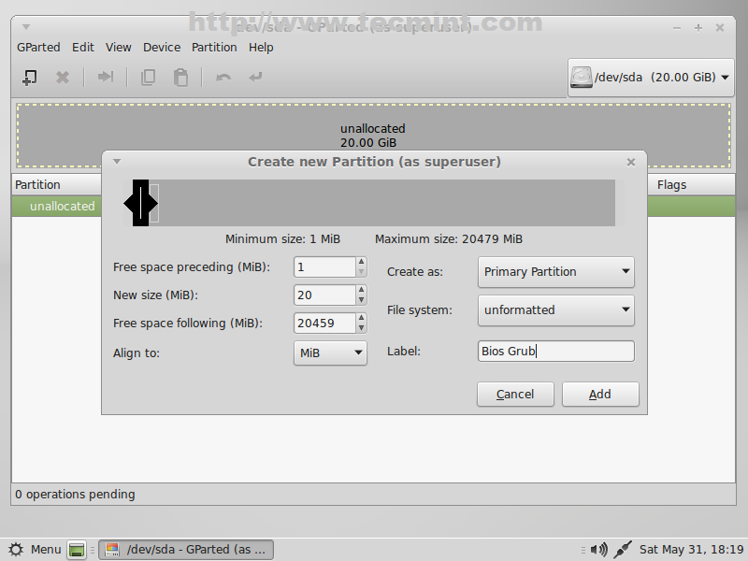Open the Edit menu

pyautogui.click(x=83, y=48)
